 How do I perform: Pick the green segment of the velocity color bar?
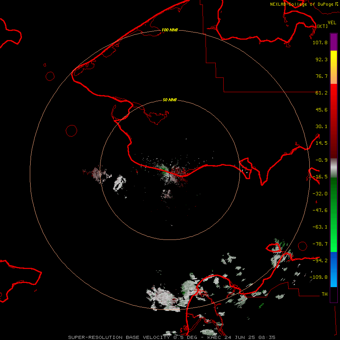tap(334, 215)
